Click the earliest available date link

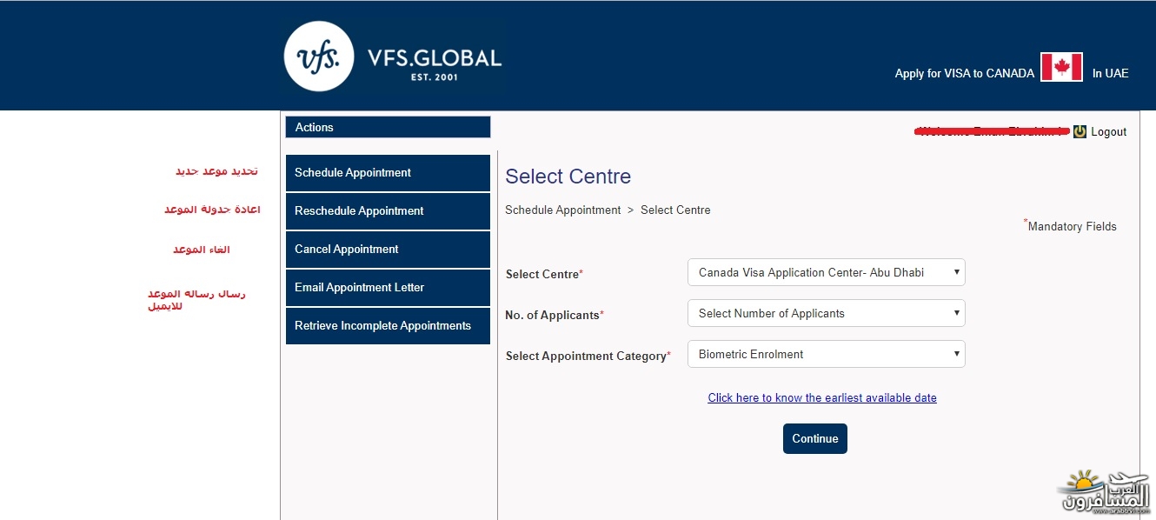click(822, 397)
